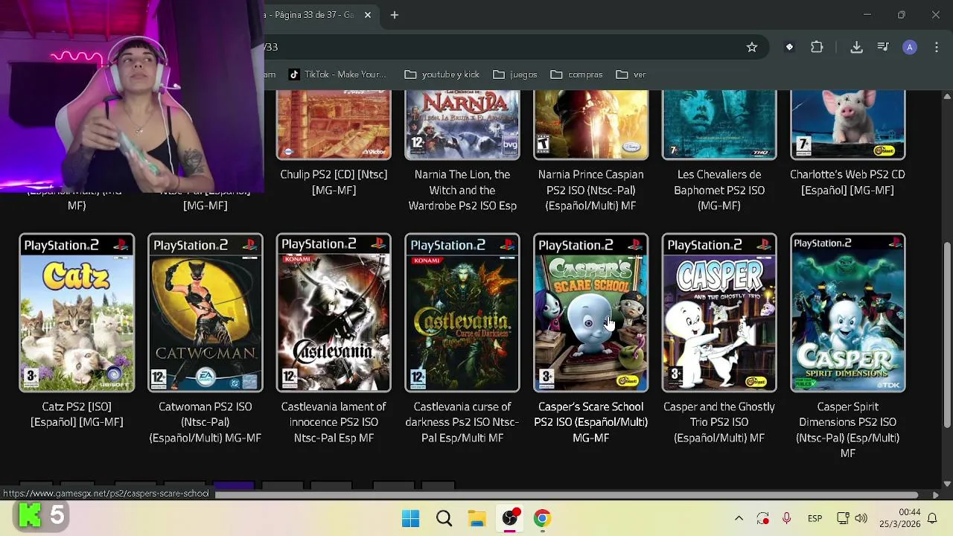Viewport: 953px width, 536px height.
Task: Open the ver bookmarks folder
Action: [631, 74]
